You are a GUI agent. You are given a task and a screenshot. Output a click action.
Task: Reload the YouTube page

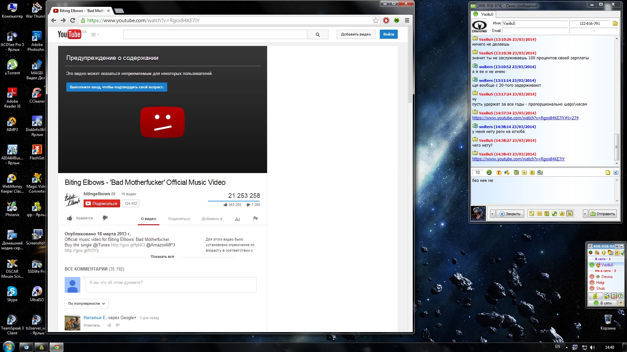73,20
